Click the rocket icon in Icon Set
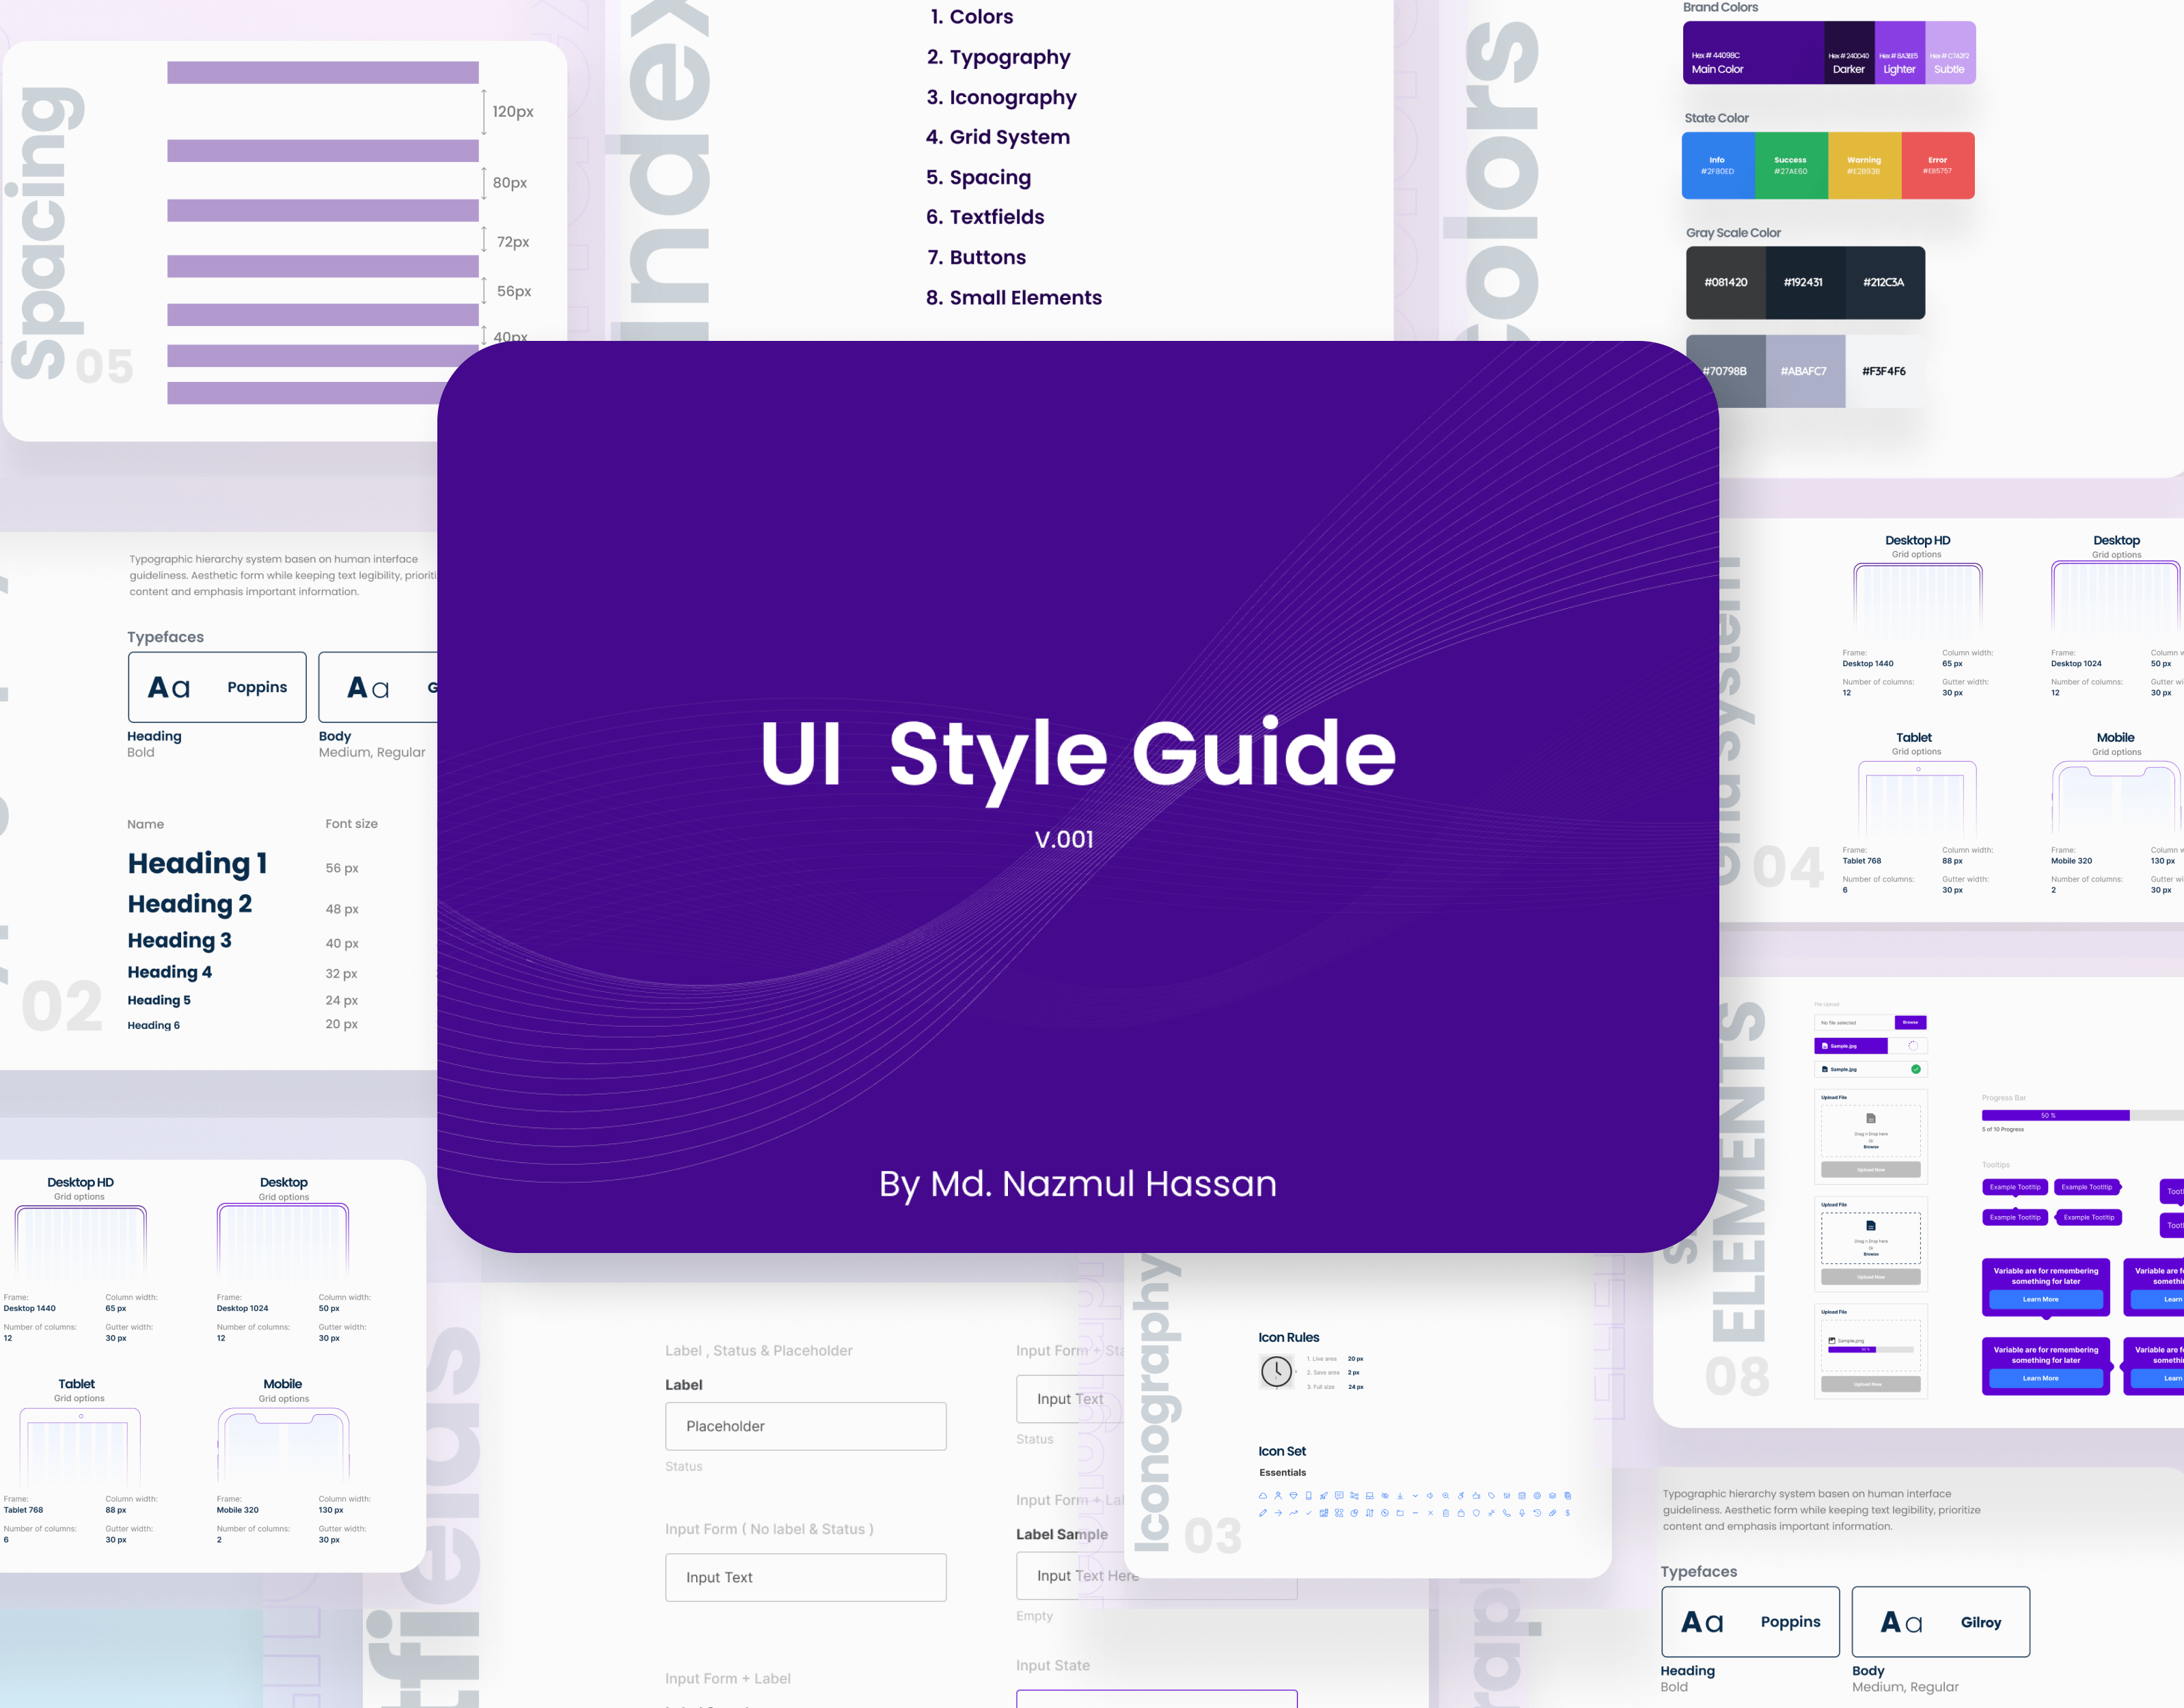This screenshot has height=1708, width=2184. pyautogui.click(x=1324, y=1496)
